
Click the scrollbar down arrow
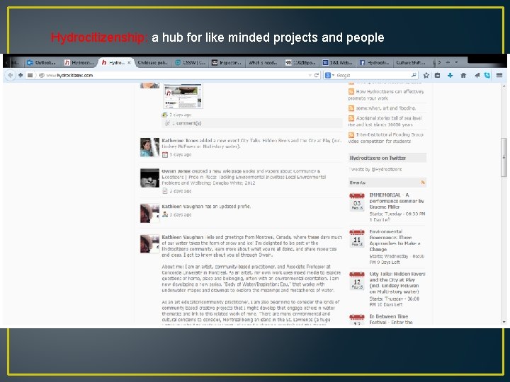pos(504,322)
